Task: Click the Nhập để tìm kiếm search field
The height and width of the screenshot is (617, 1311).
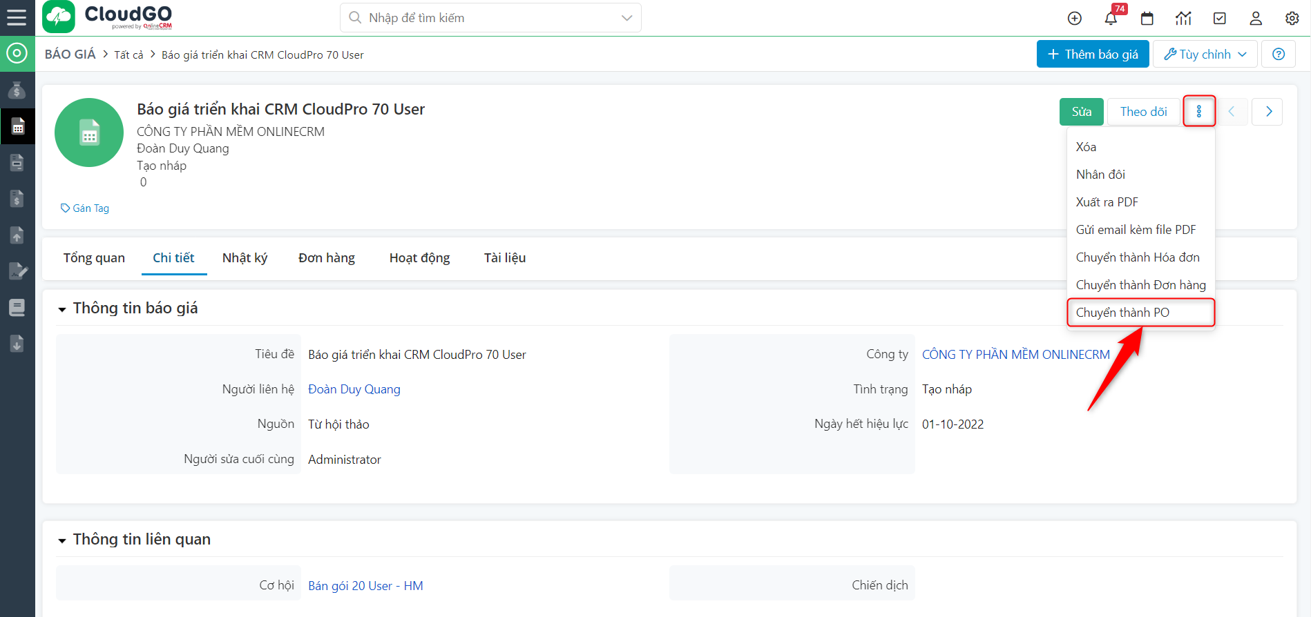Action: click(x=484, y=18)
